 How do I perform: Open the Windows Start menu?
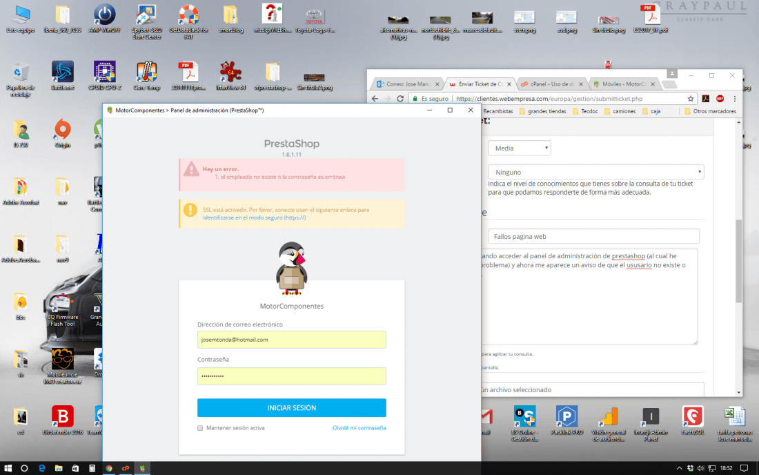pyautogui.click(x=8, y=468)
